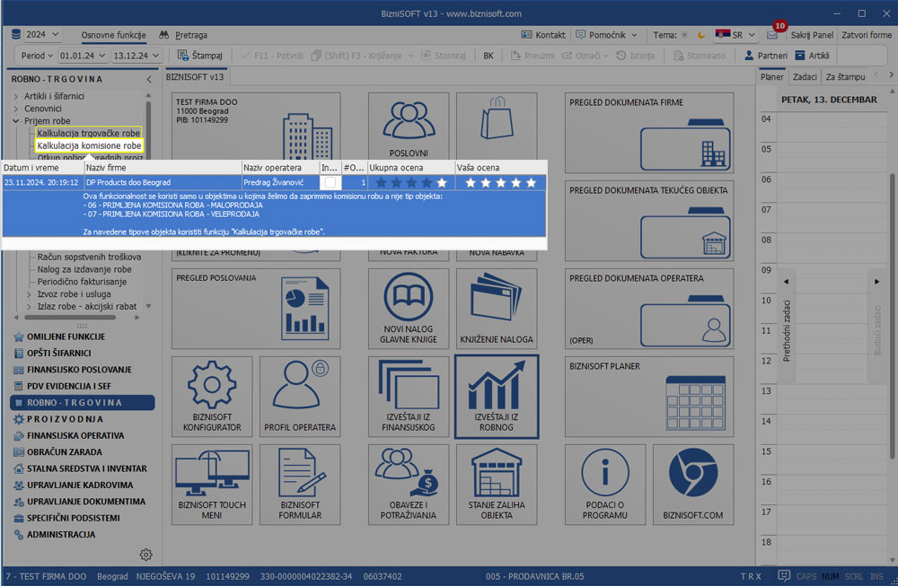Click the settings gear below the sidebar
898x586 pixels.
[x=146, y=555]
